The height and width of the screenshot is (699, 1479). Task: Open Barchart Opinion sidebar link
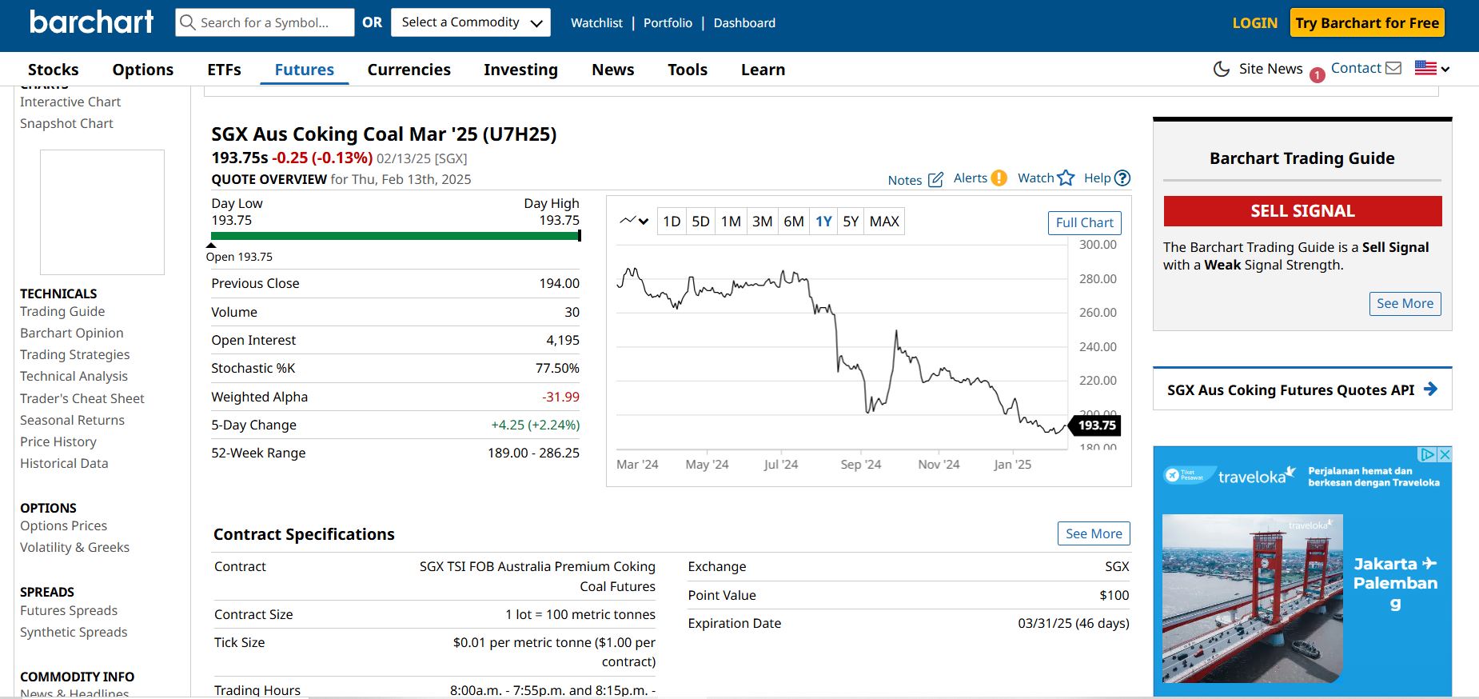[x=72, y=333]
